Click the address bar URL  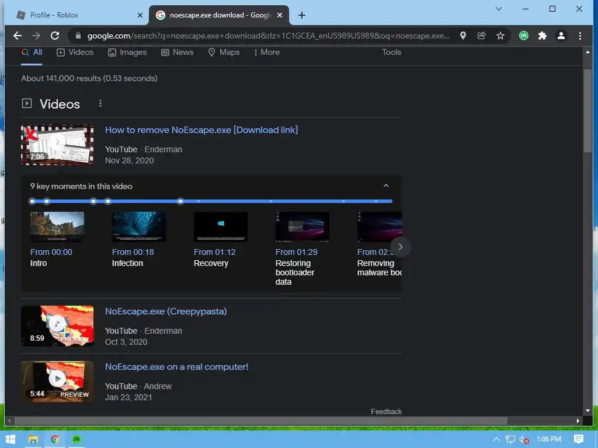268,36
